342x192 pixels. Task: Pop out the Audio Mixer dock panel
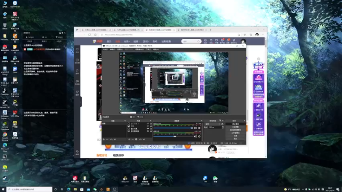click(x=201, y=121)
